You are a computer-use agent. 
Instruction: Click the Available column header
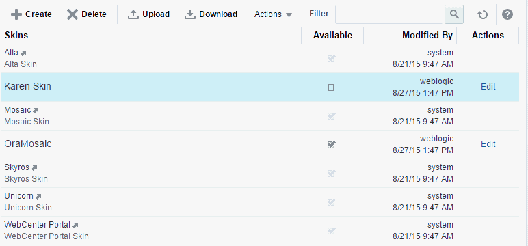(332, 36)
